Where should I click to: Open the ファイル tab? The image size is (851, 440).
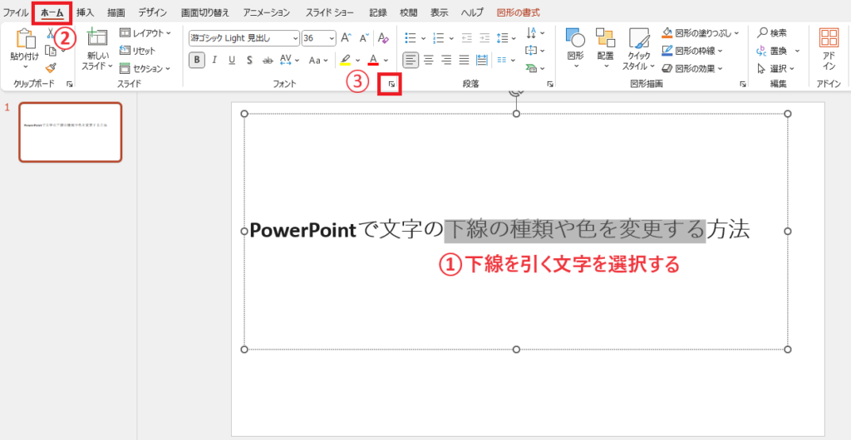pos(16,12)
